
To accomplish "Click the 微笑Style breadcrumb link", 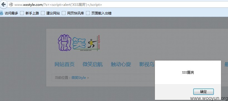I will tap(78, 78).
